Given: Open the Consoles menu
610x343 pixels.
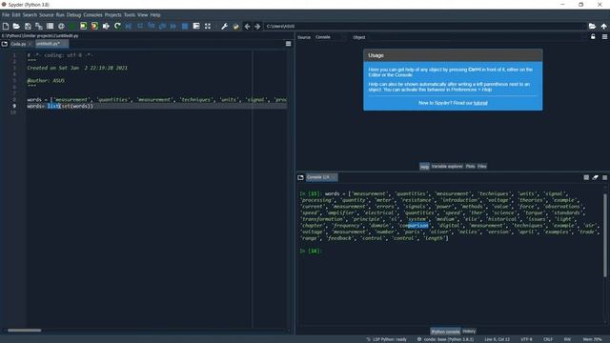Looking at the screenshot, I should [x=92, y=15].
